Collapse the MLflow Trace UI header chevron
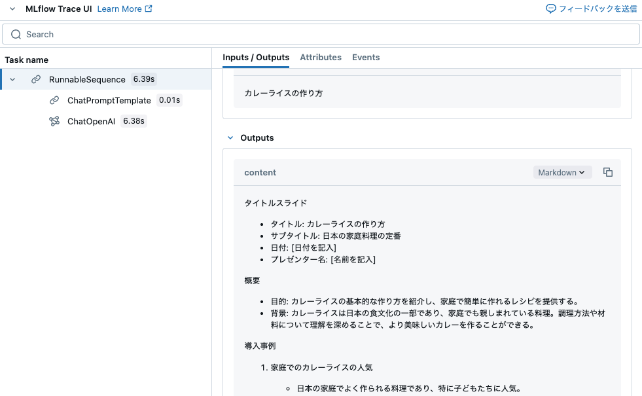This screenshot has height=396, width=642. tap(11, 9)
